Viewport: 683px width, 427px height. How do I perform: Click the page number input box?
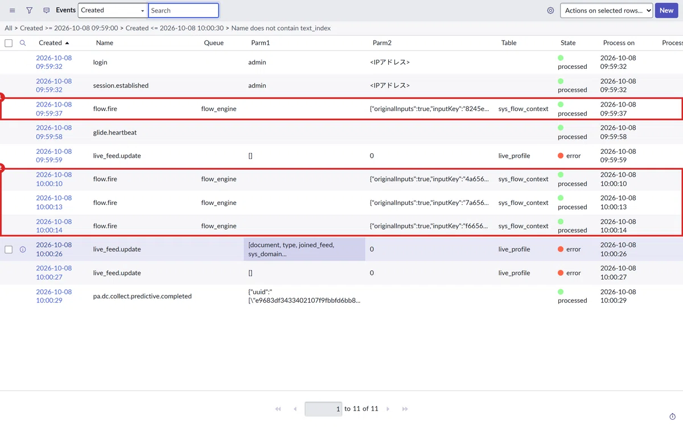(323, 409)
